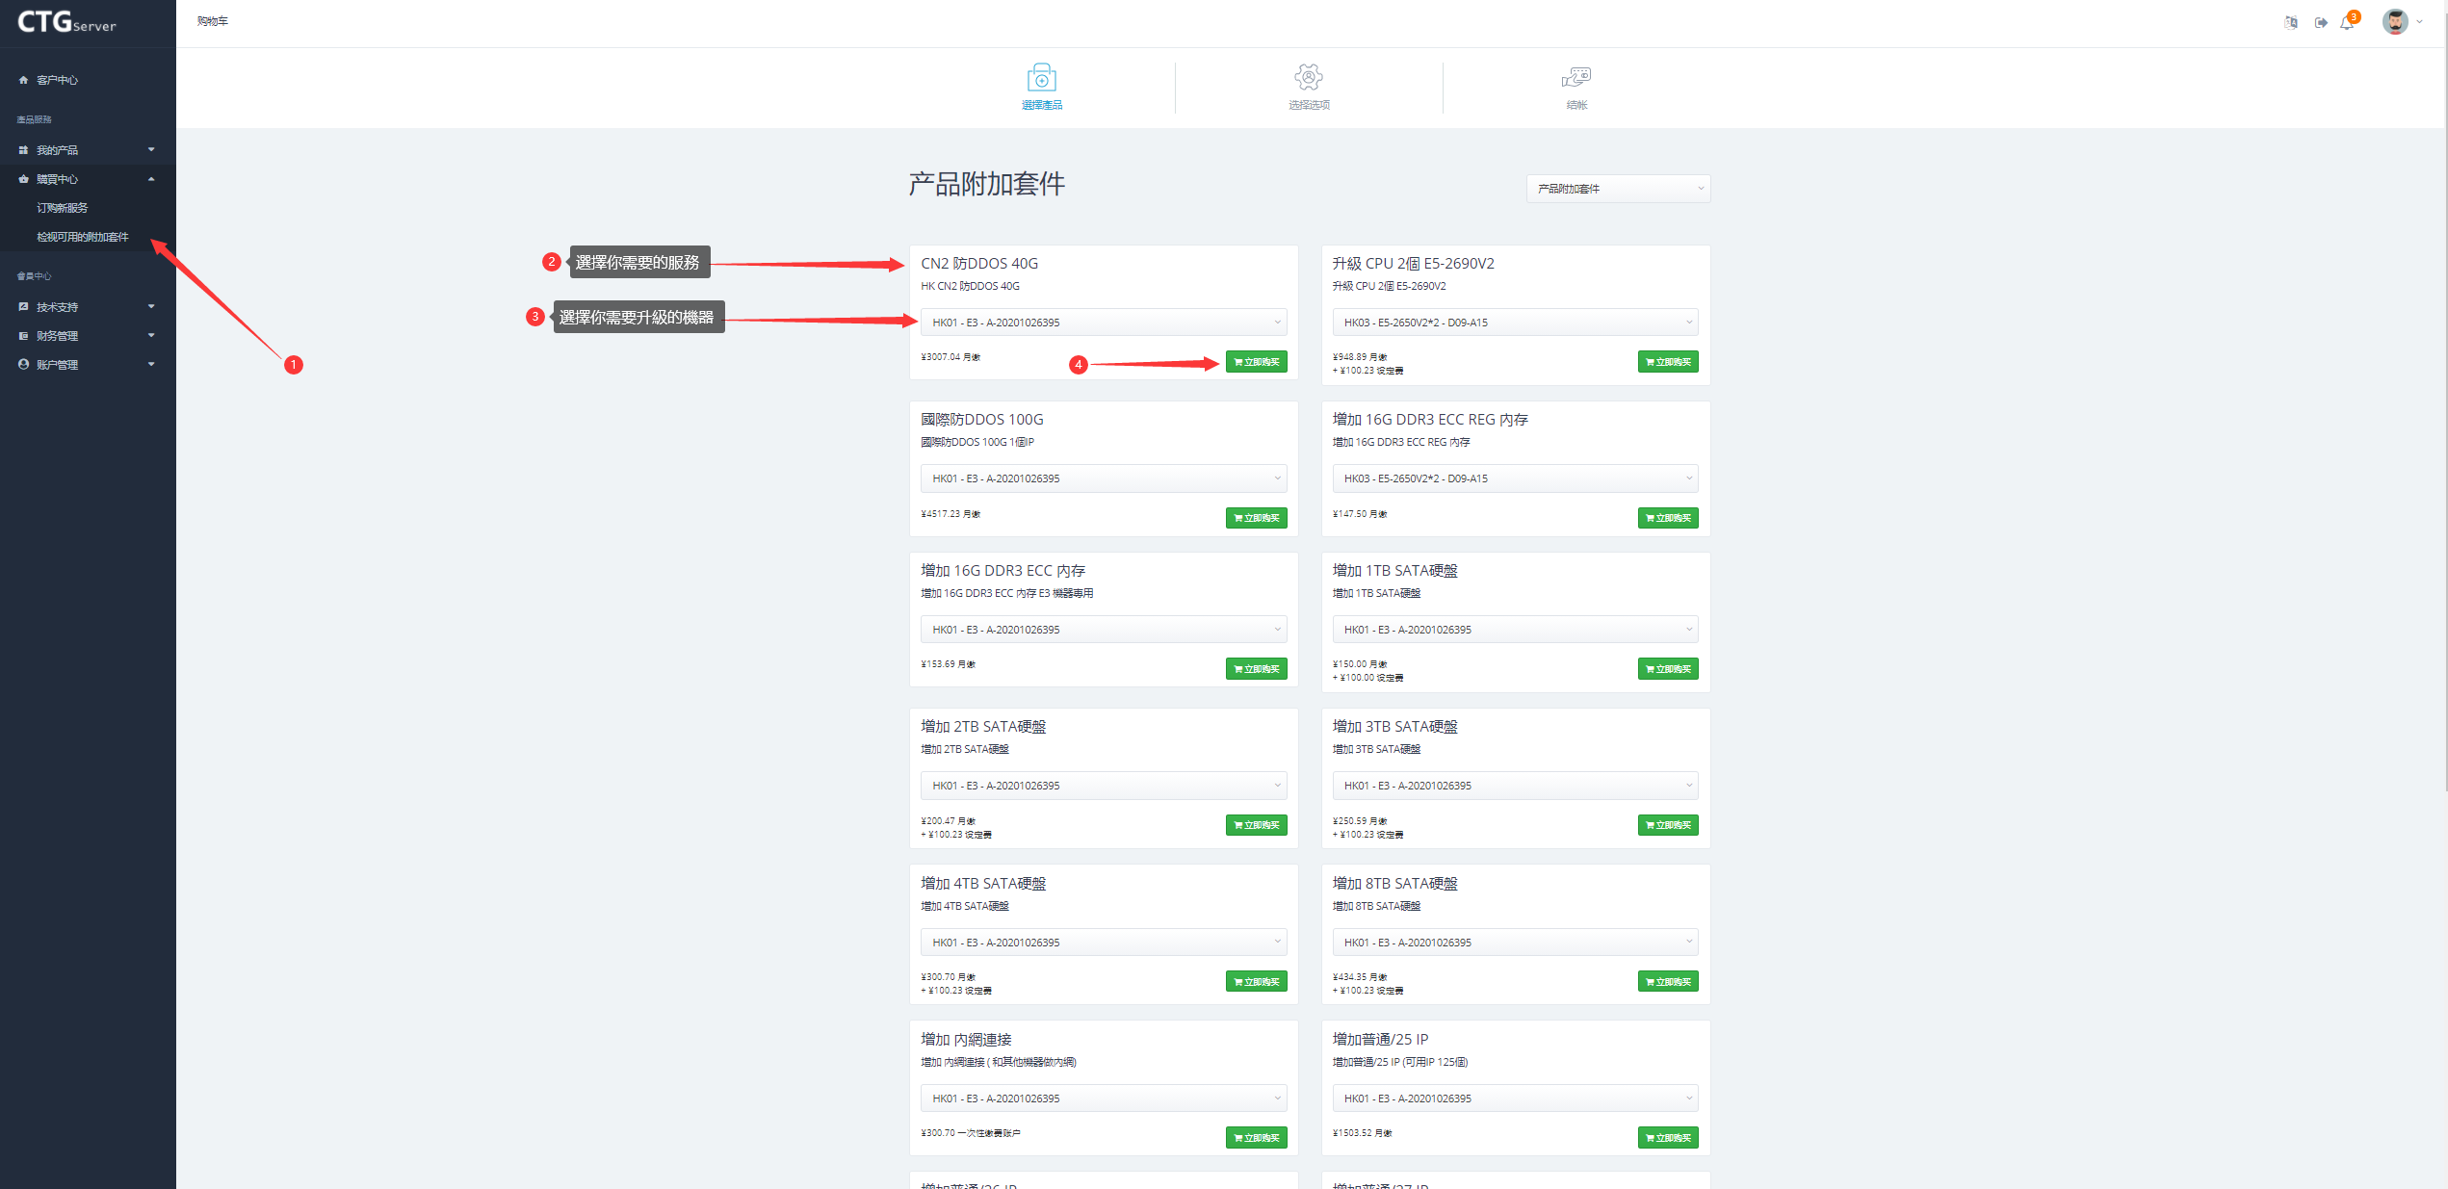Click the 選擇產品 step icon

coord(1041,78)
